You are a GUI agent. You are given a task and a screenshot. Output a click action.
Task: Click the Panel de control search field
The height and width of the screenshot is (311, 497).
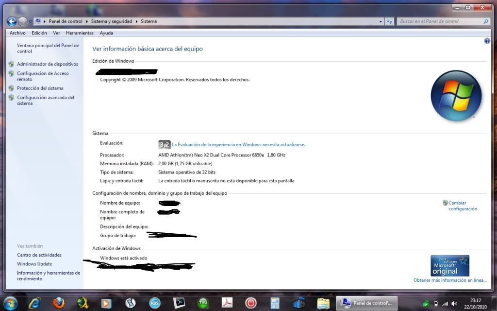(x=439, y=21)
